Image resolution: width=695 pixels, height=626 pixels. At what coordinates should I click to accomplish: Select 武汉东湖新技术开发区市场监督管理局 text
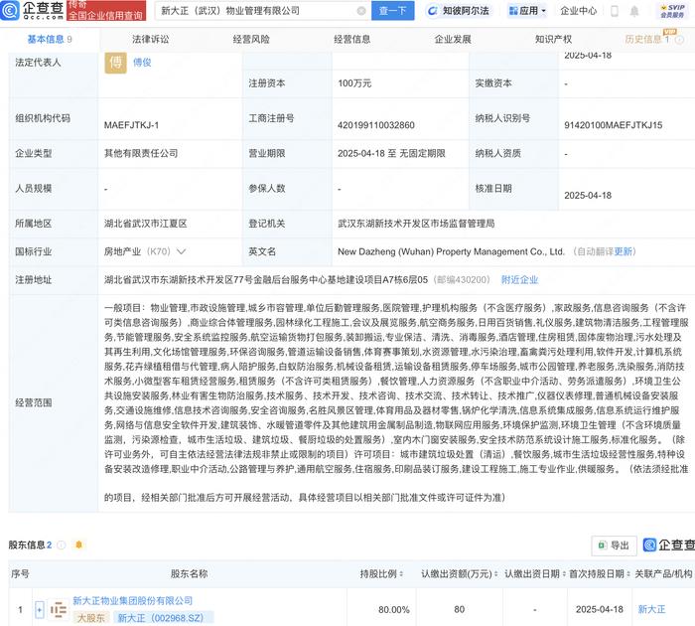tap(416, 224)
